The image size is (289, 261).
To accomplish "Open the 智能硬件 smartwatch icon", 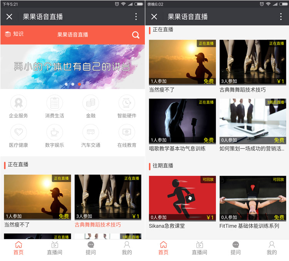I will (127, 103).
